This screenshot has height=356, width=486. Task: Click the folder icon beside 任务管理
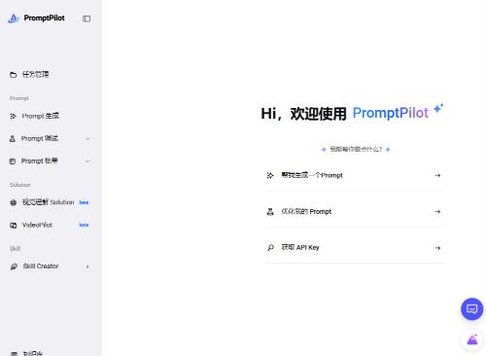click(13, 75)
